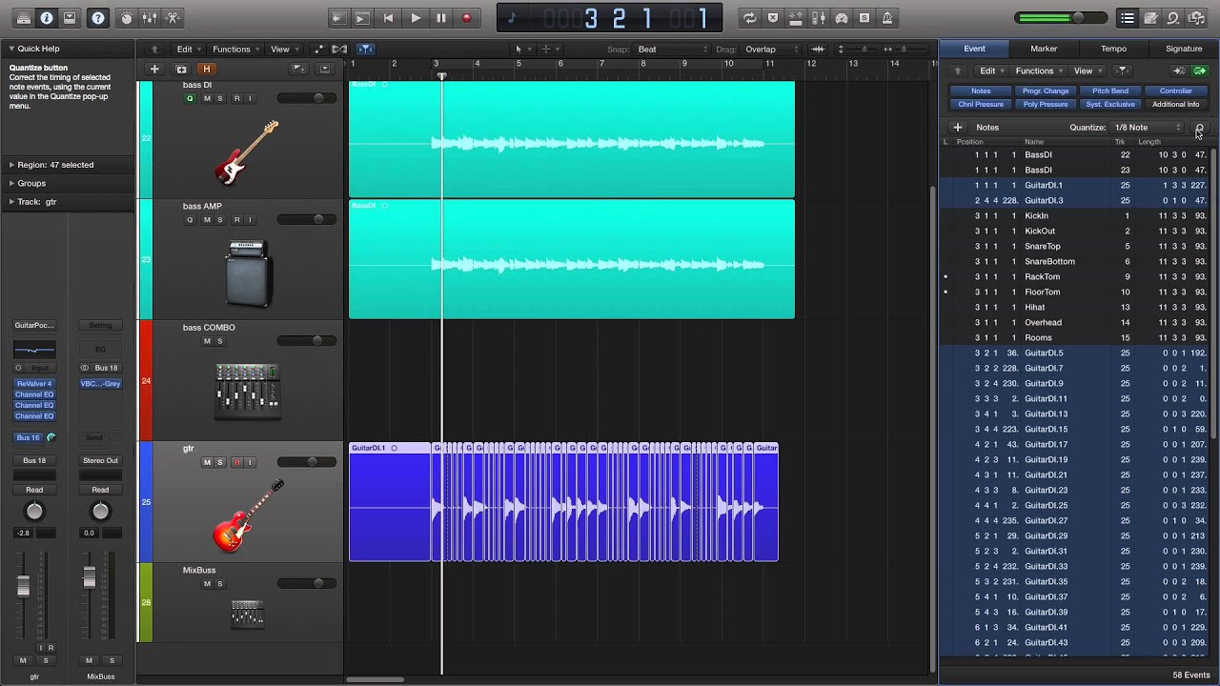This screenshot has height=686, width=1220.
Task: Open the Loop Browser icon
Action: 1173,18
